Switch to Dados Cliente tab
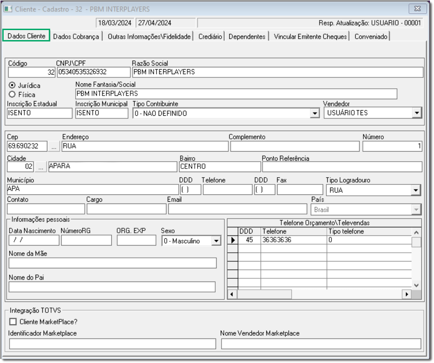Image resolution: width=434 pixels, height=363 pixels. point(26,36)
